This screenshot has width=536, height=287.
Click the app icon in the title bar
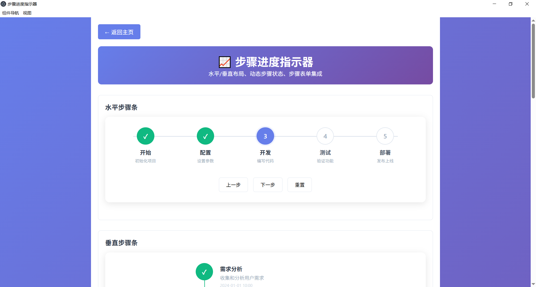[3, 4]
